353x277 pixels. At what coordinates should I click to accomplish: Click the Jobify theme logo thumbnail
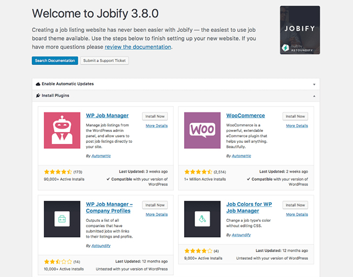coord(300,30)
